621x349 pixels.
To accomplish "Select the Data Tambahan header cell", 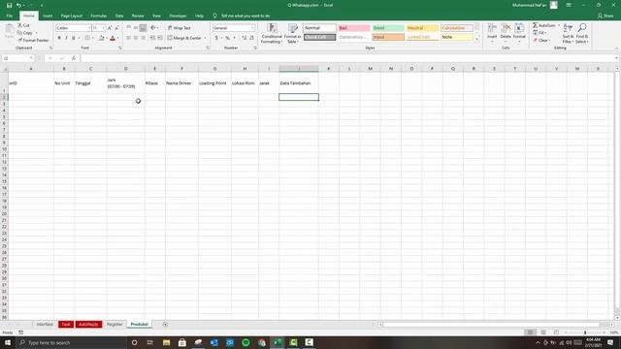I will click(299, 83).
